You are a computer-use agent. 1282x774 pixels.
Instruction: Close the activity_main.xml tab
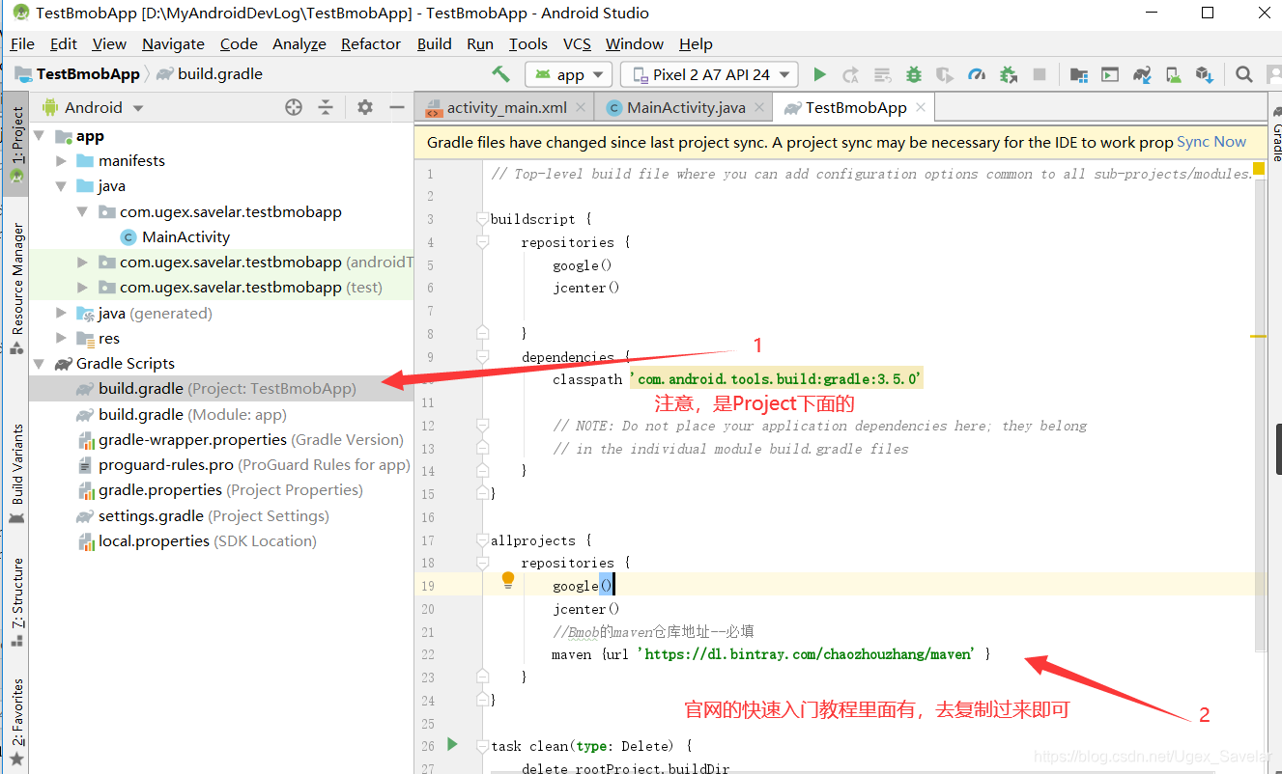[x=580, y=107]
